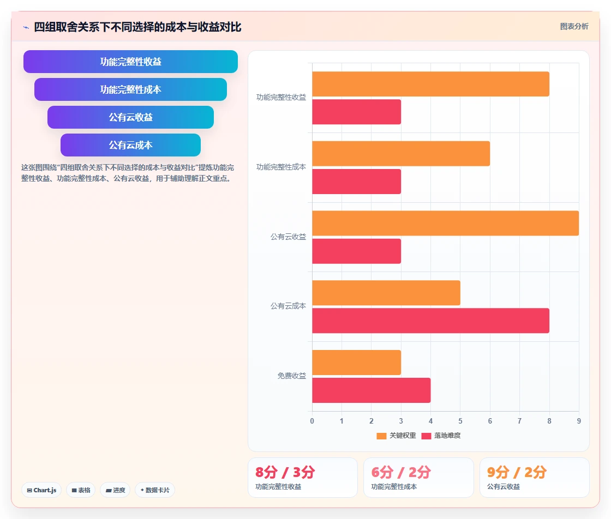This screenshot has height=519, width=611.
Task: Click the 功能完整性成本 y-axis label
Action: (281, 167)
